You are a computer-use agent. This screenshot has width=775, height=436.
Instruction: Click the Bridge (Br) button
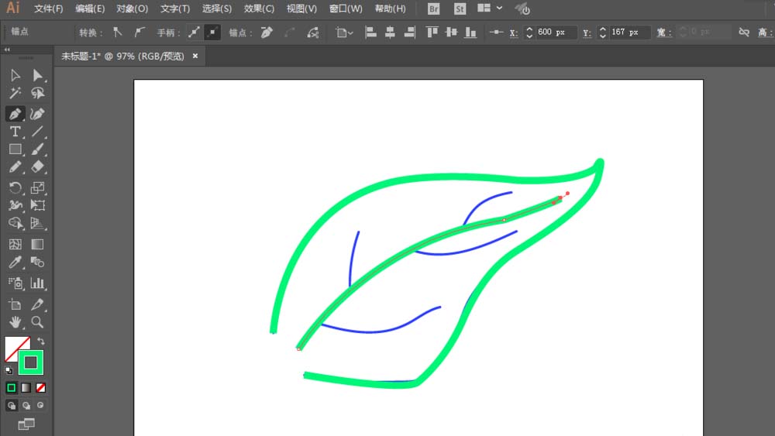(x=433, y=9)
